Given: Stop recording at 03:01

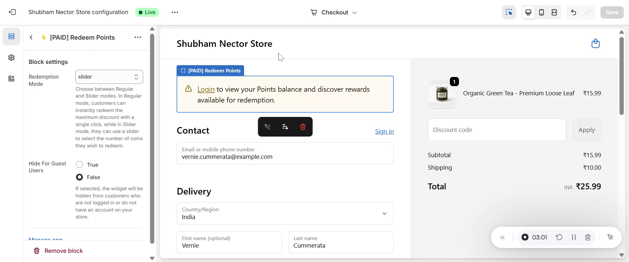Looking at the screenshot, I should click(x=525, y=237).
